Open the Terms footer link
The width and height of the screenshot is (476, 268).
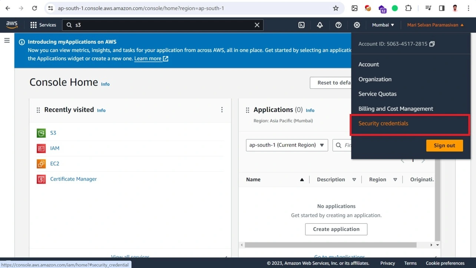tap(410, 263)
